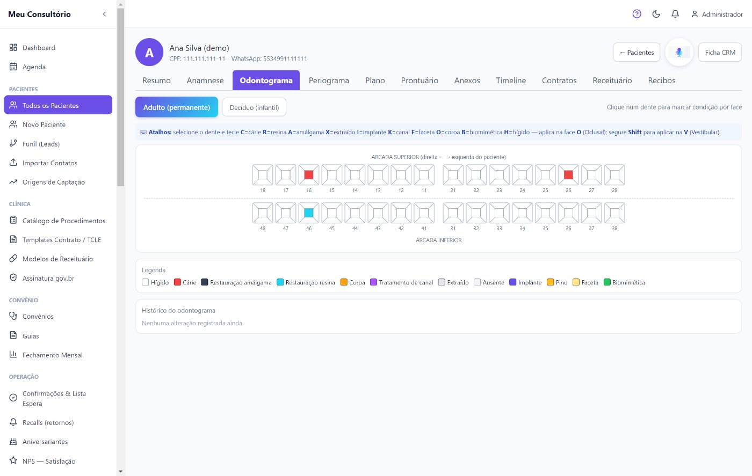The width and height of the screenshot is (752, 476).
Task: Select tooth 31 in lower arch
Action: (453, 213)
